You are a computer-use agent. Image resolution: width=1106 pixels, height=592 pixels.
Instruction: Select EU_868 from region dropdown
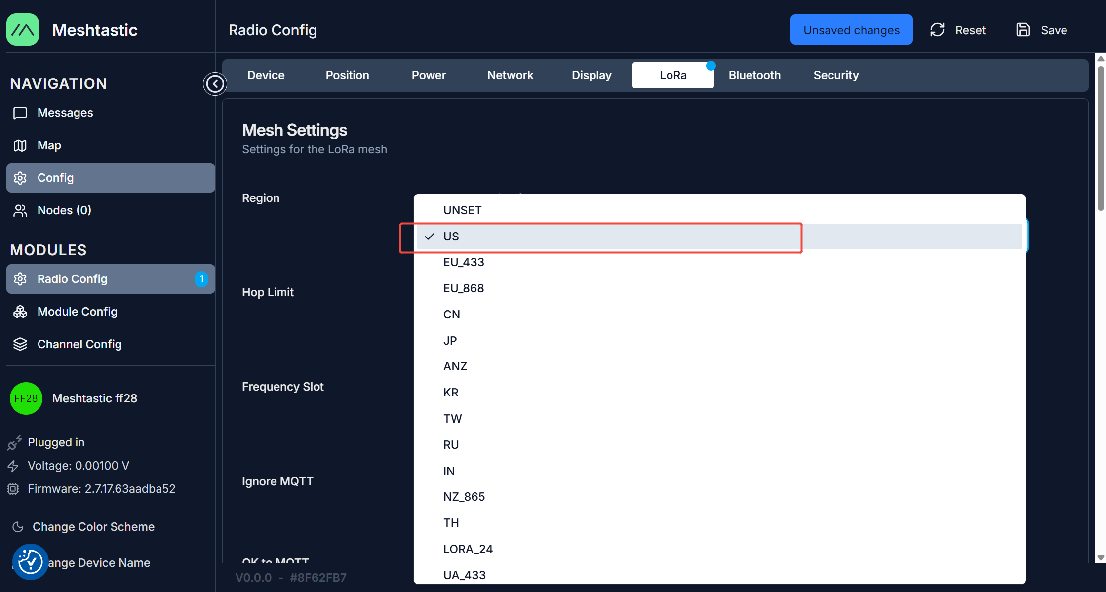[463, 288]
